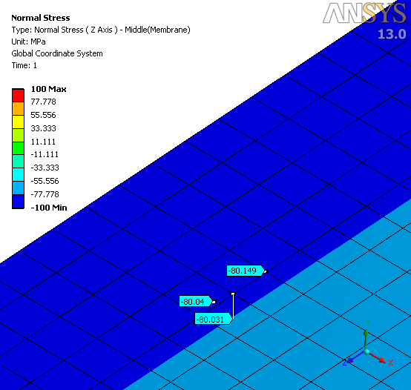Click the probe node marker near -80.149

tap(266, 271)
